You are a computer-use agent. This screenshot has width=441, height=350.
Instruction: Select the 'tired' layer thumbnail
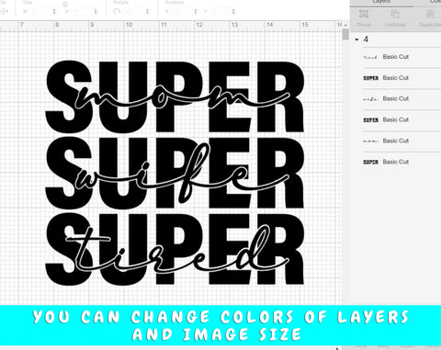(x=370, y=57)
